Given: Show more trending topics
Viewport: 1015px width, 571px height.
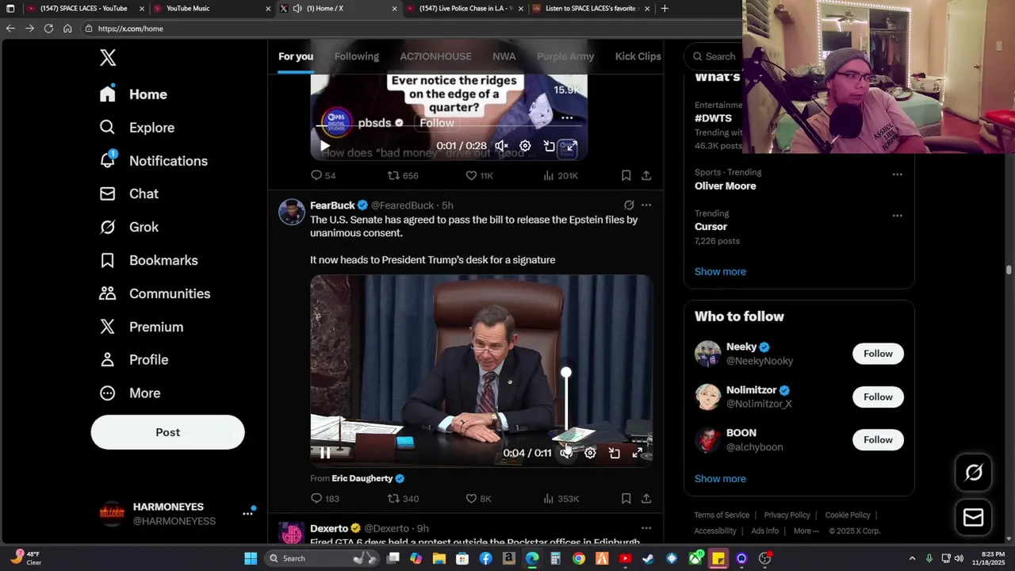Looking at the screenshot, I should (x=720, y=271).
